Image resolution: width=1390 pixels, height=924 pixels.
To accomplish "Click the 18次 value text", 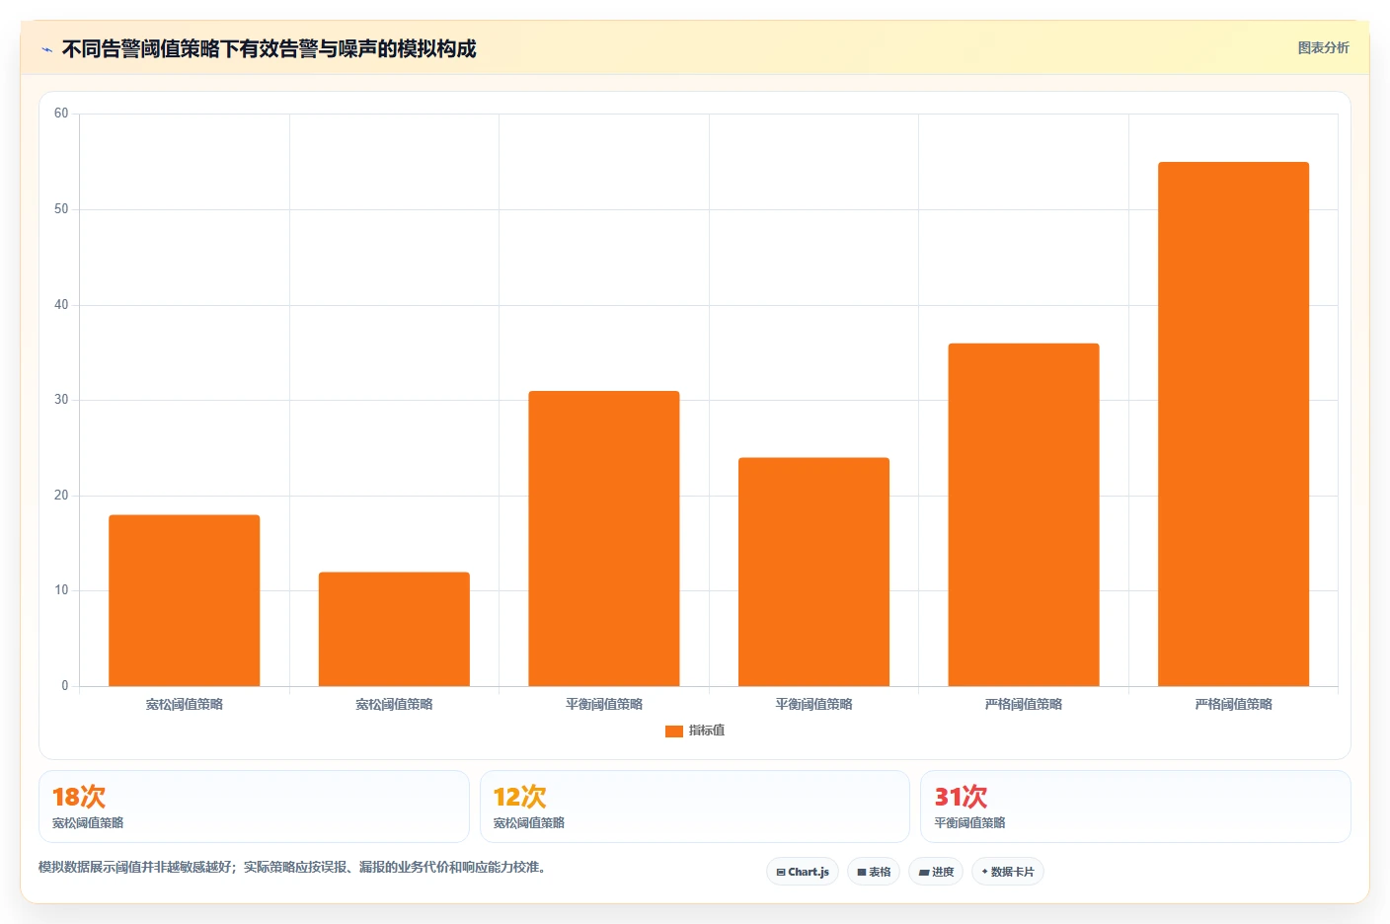I will click(x=79, y=797).
